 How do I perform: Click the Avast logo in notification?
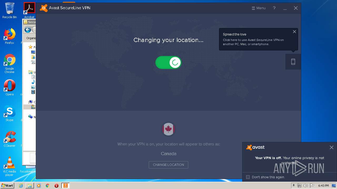click(x=255, y=147)
